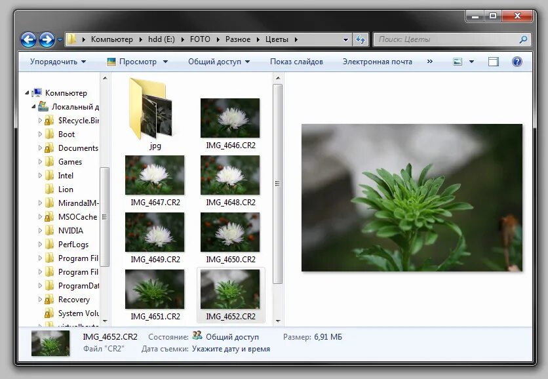Click the Общий доступ state icon in details pane
Viewport: 548px width, 379px height.
pyautogui.click(x=197, y=336)
